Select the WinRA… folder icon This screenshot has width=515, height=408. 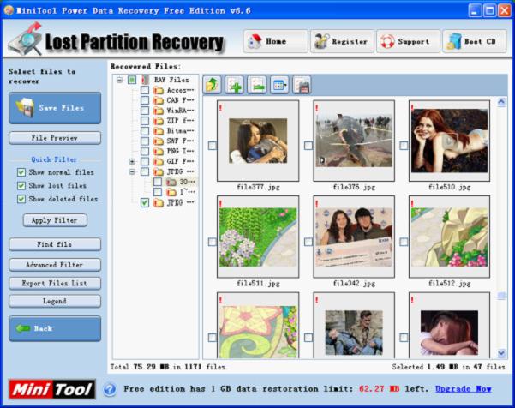159,111
